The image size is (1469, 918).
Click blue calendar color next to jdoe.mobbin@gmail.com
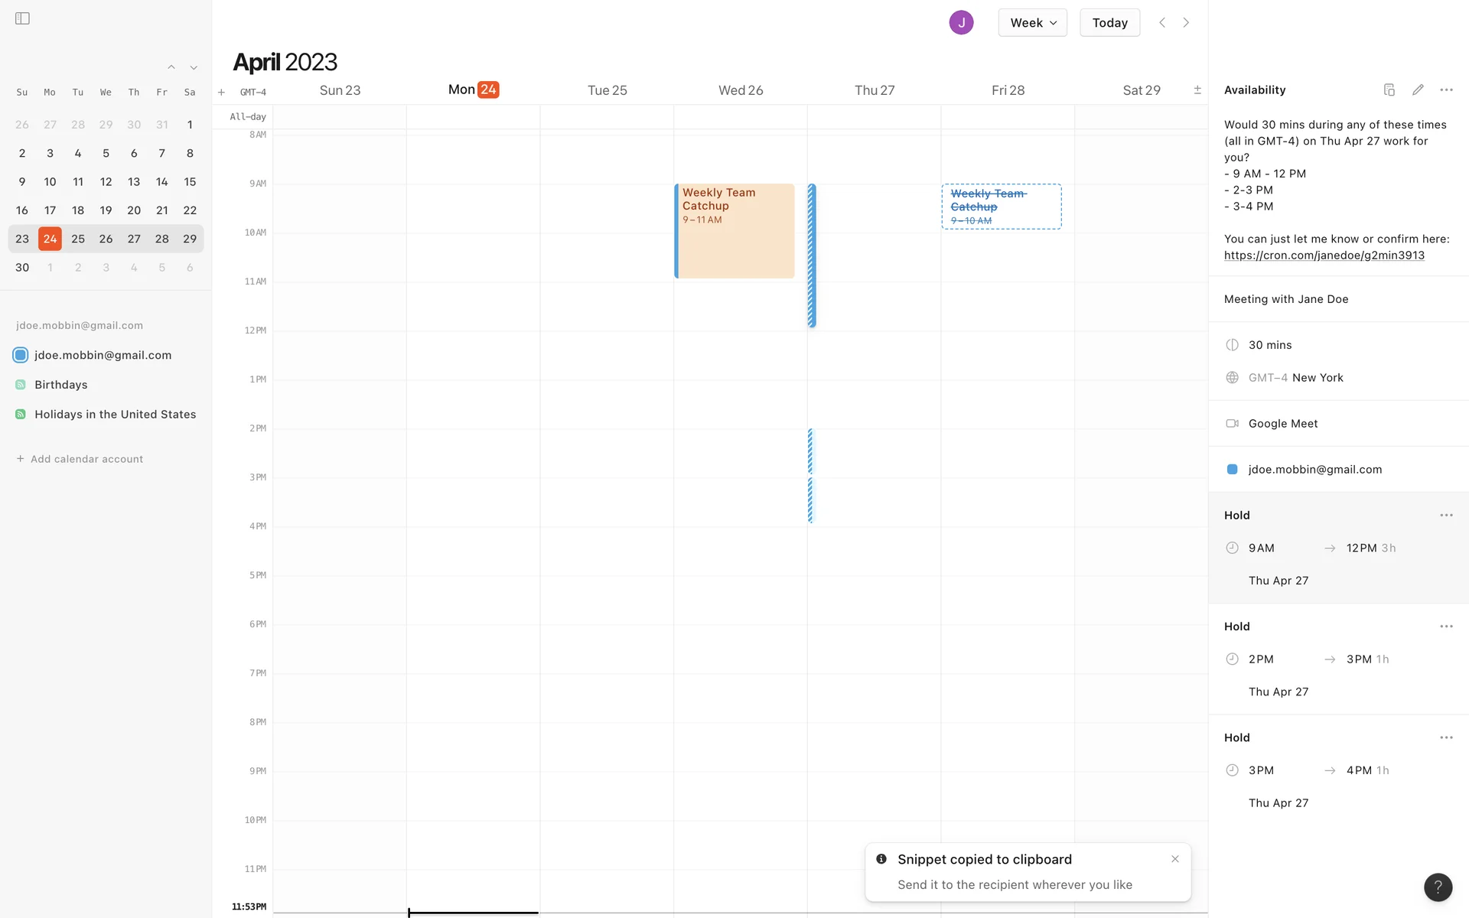coord(1232,470)
